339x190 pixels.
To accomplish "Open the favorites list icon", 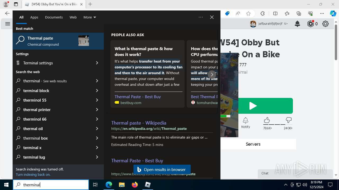I will [x=287, y=13].
